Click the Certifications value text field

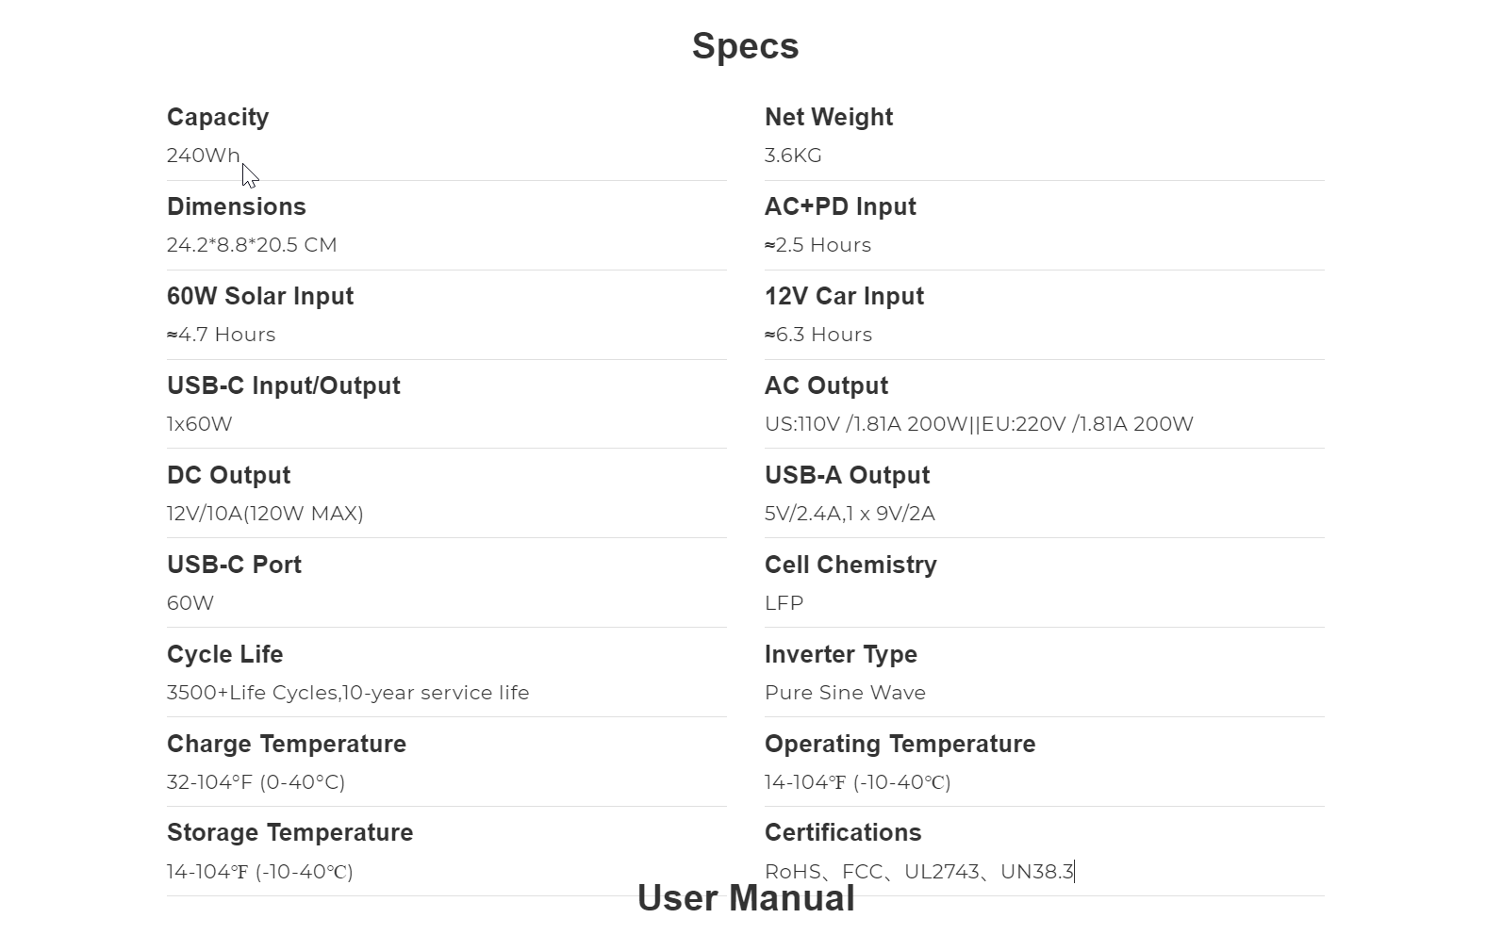coord(919,872)
